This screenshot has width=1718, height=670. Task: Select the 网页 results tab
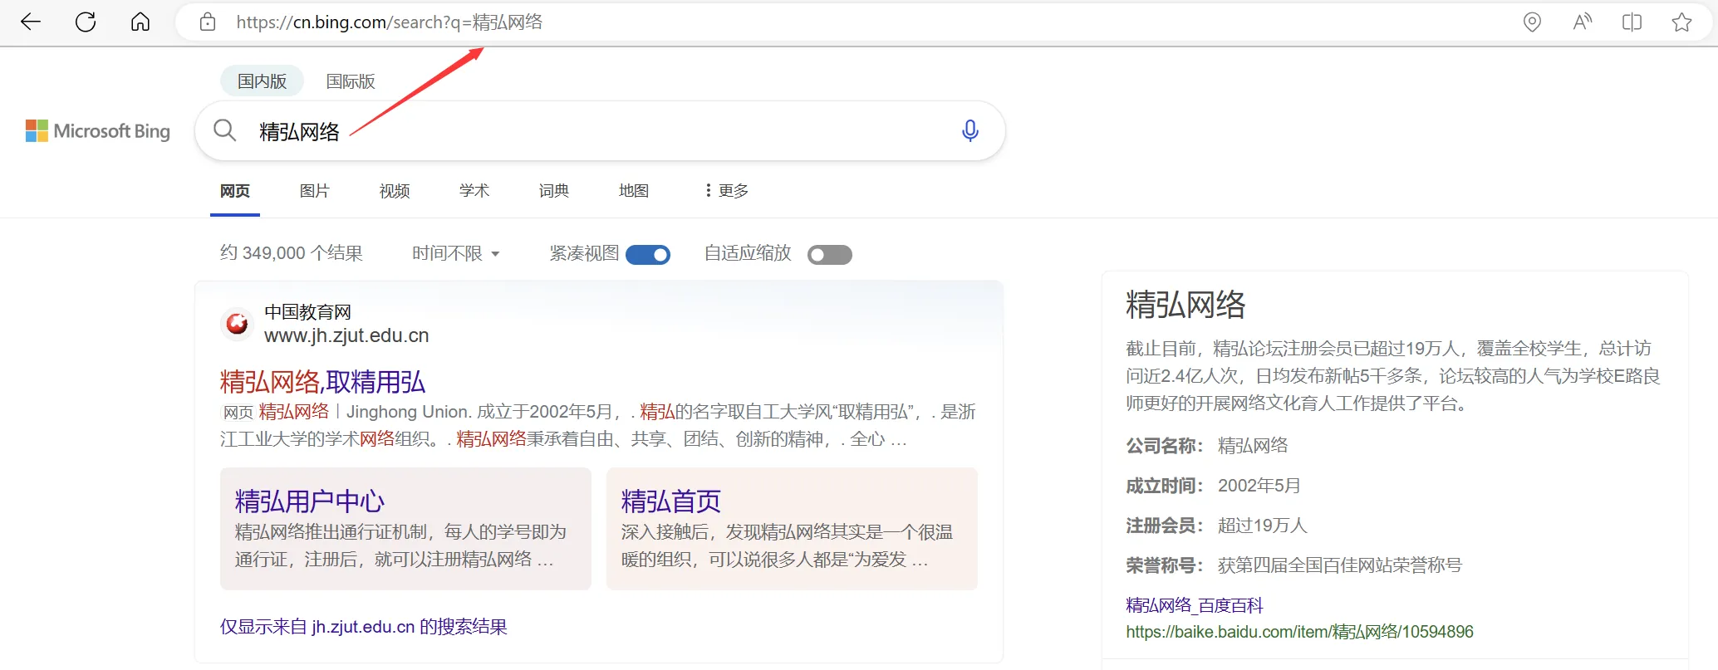235,191
